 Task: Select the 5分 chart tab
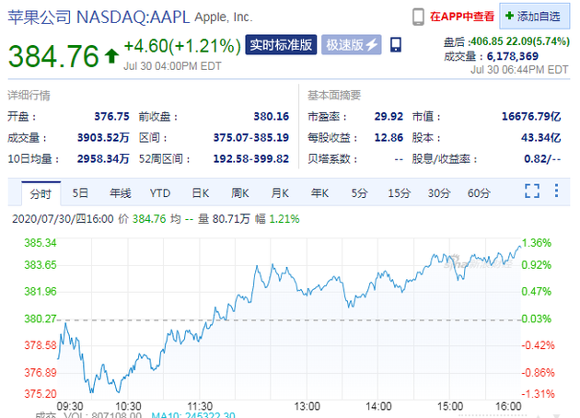(360, 193)
